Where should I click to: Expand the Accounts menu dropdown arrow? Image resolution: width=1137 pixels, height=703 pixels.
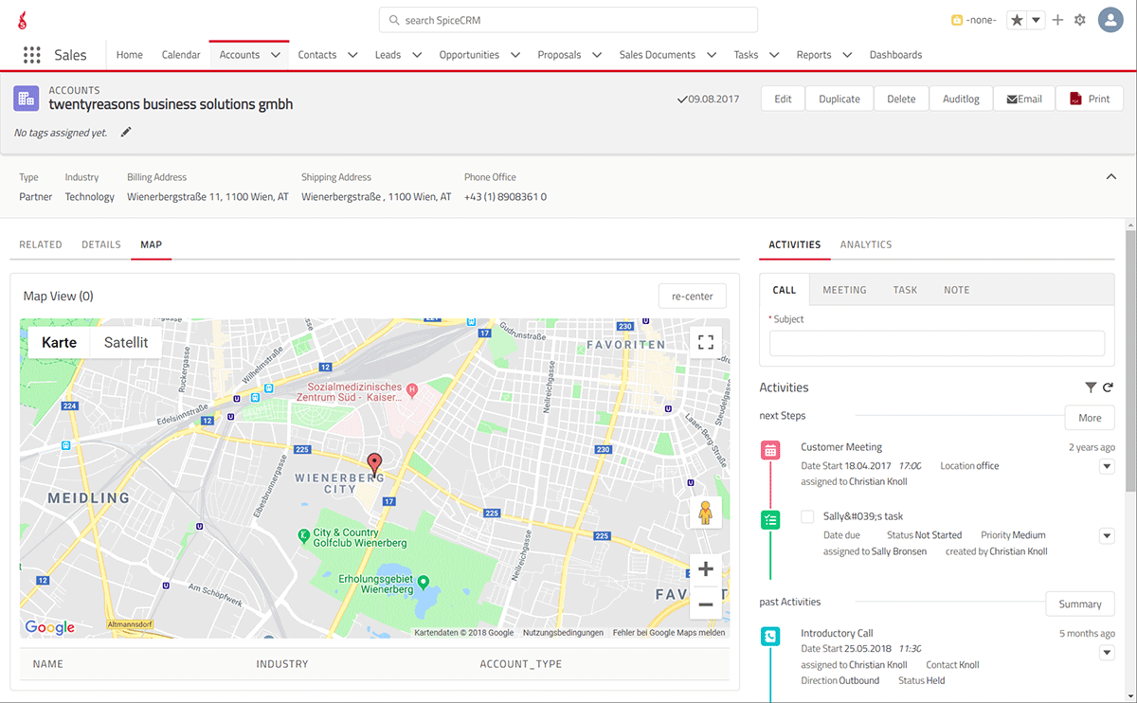click(276, 55)
